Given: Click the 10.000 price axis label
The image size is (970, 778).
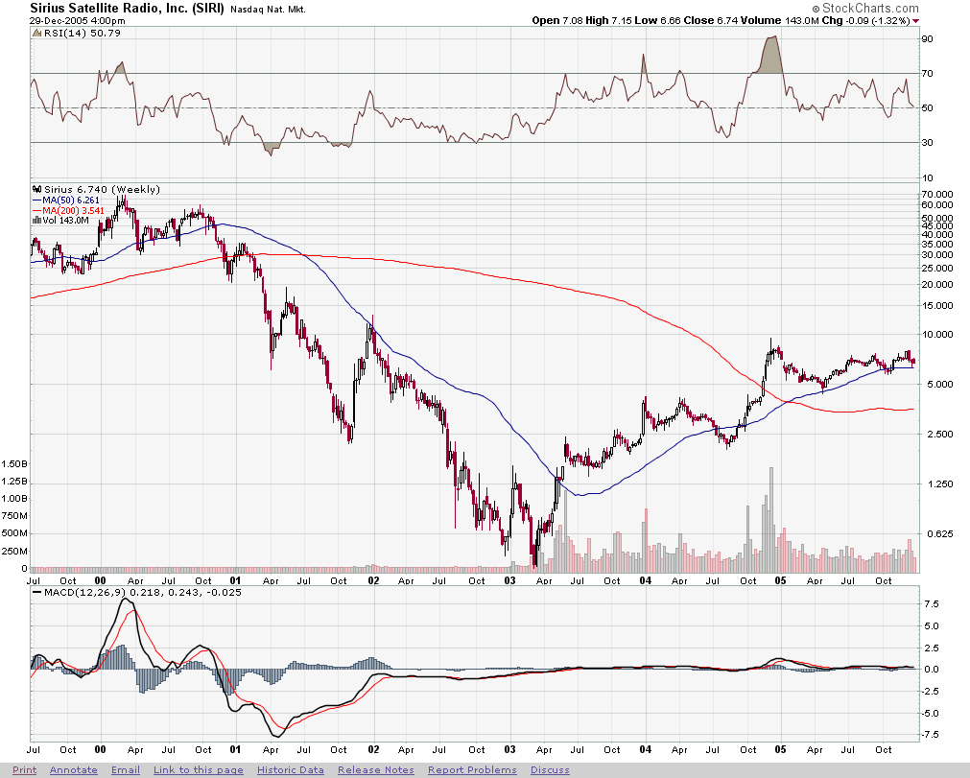Looking at the screenshot, I should click(x=936, y=334).
